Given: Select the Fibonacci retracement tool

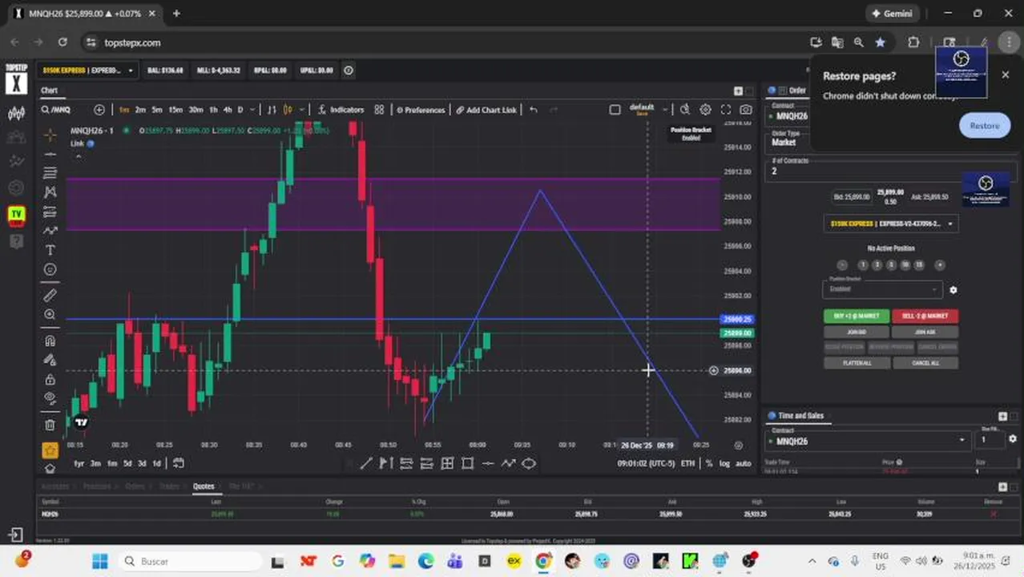Looking at the screenshot, I should 50,173.
